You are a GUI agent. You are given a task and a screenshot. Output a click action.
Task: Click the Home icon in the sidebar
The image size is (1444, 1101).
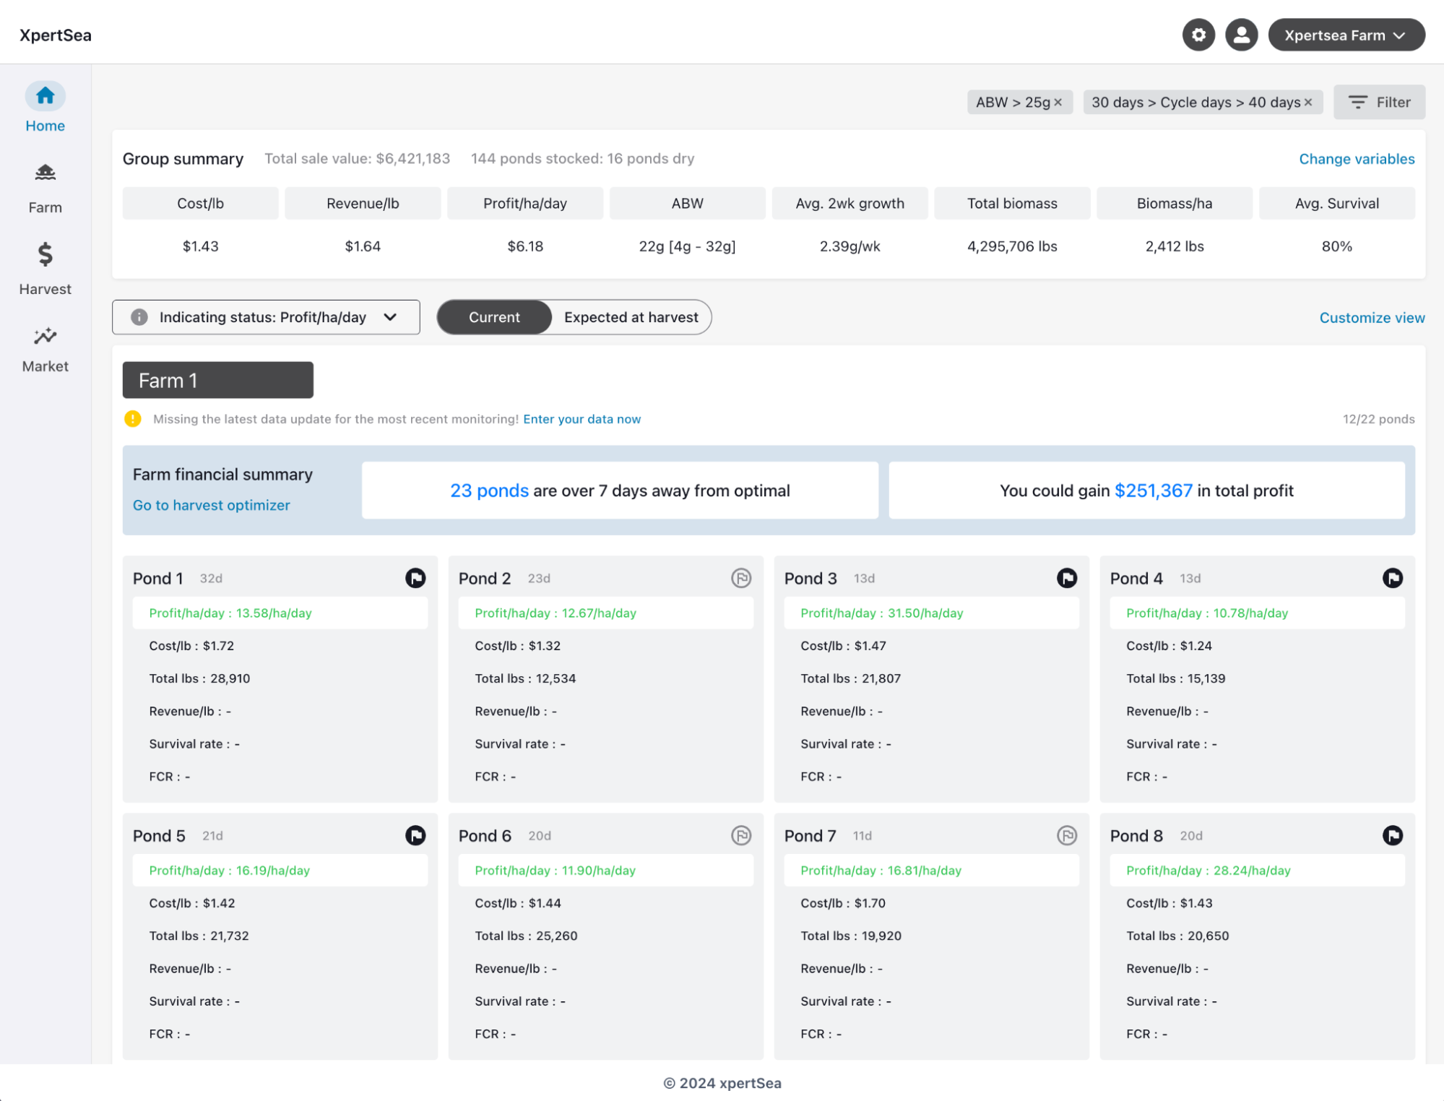coord(44,95)
